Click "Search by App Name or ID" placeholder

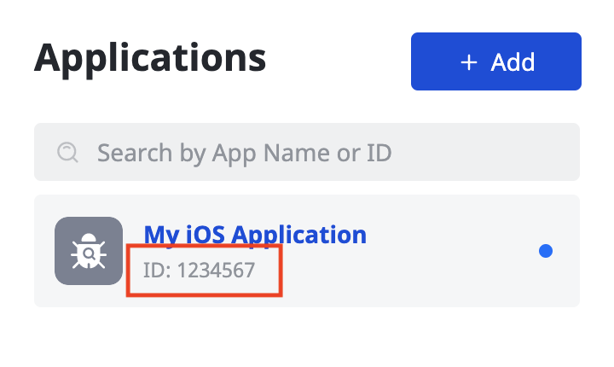click(x=244, y=153)
